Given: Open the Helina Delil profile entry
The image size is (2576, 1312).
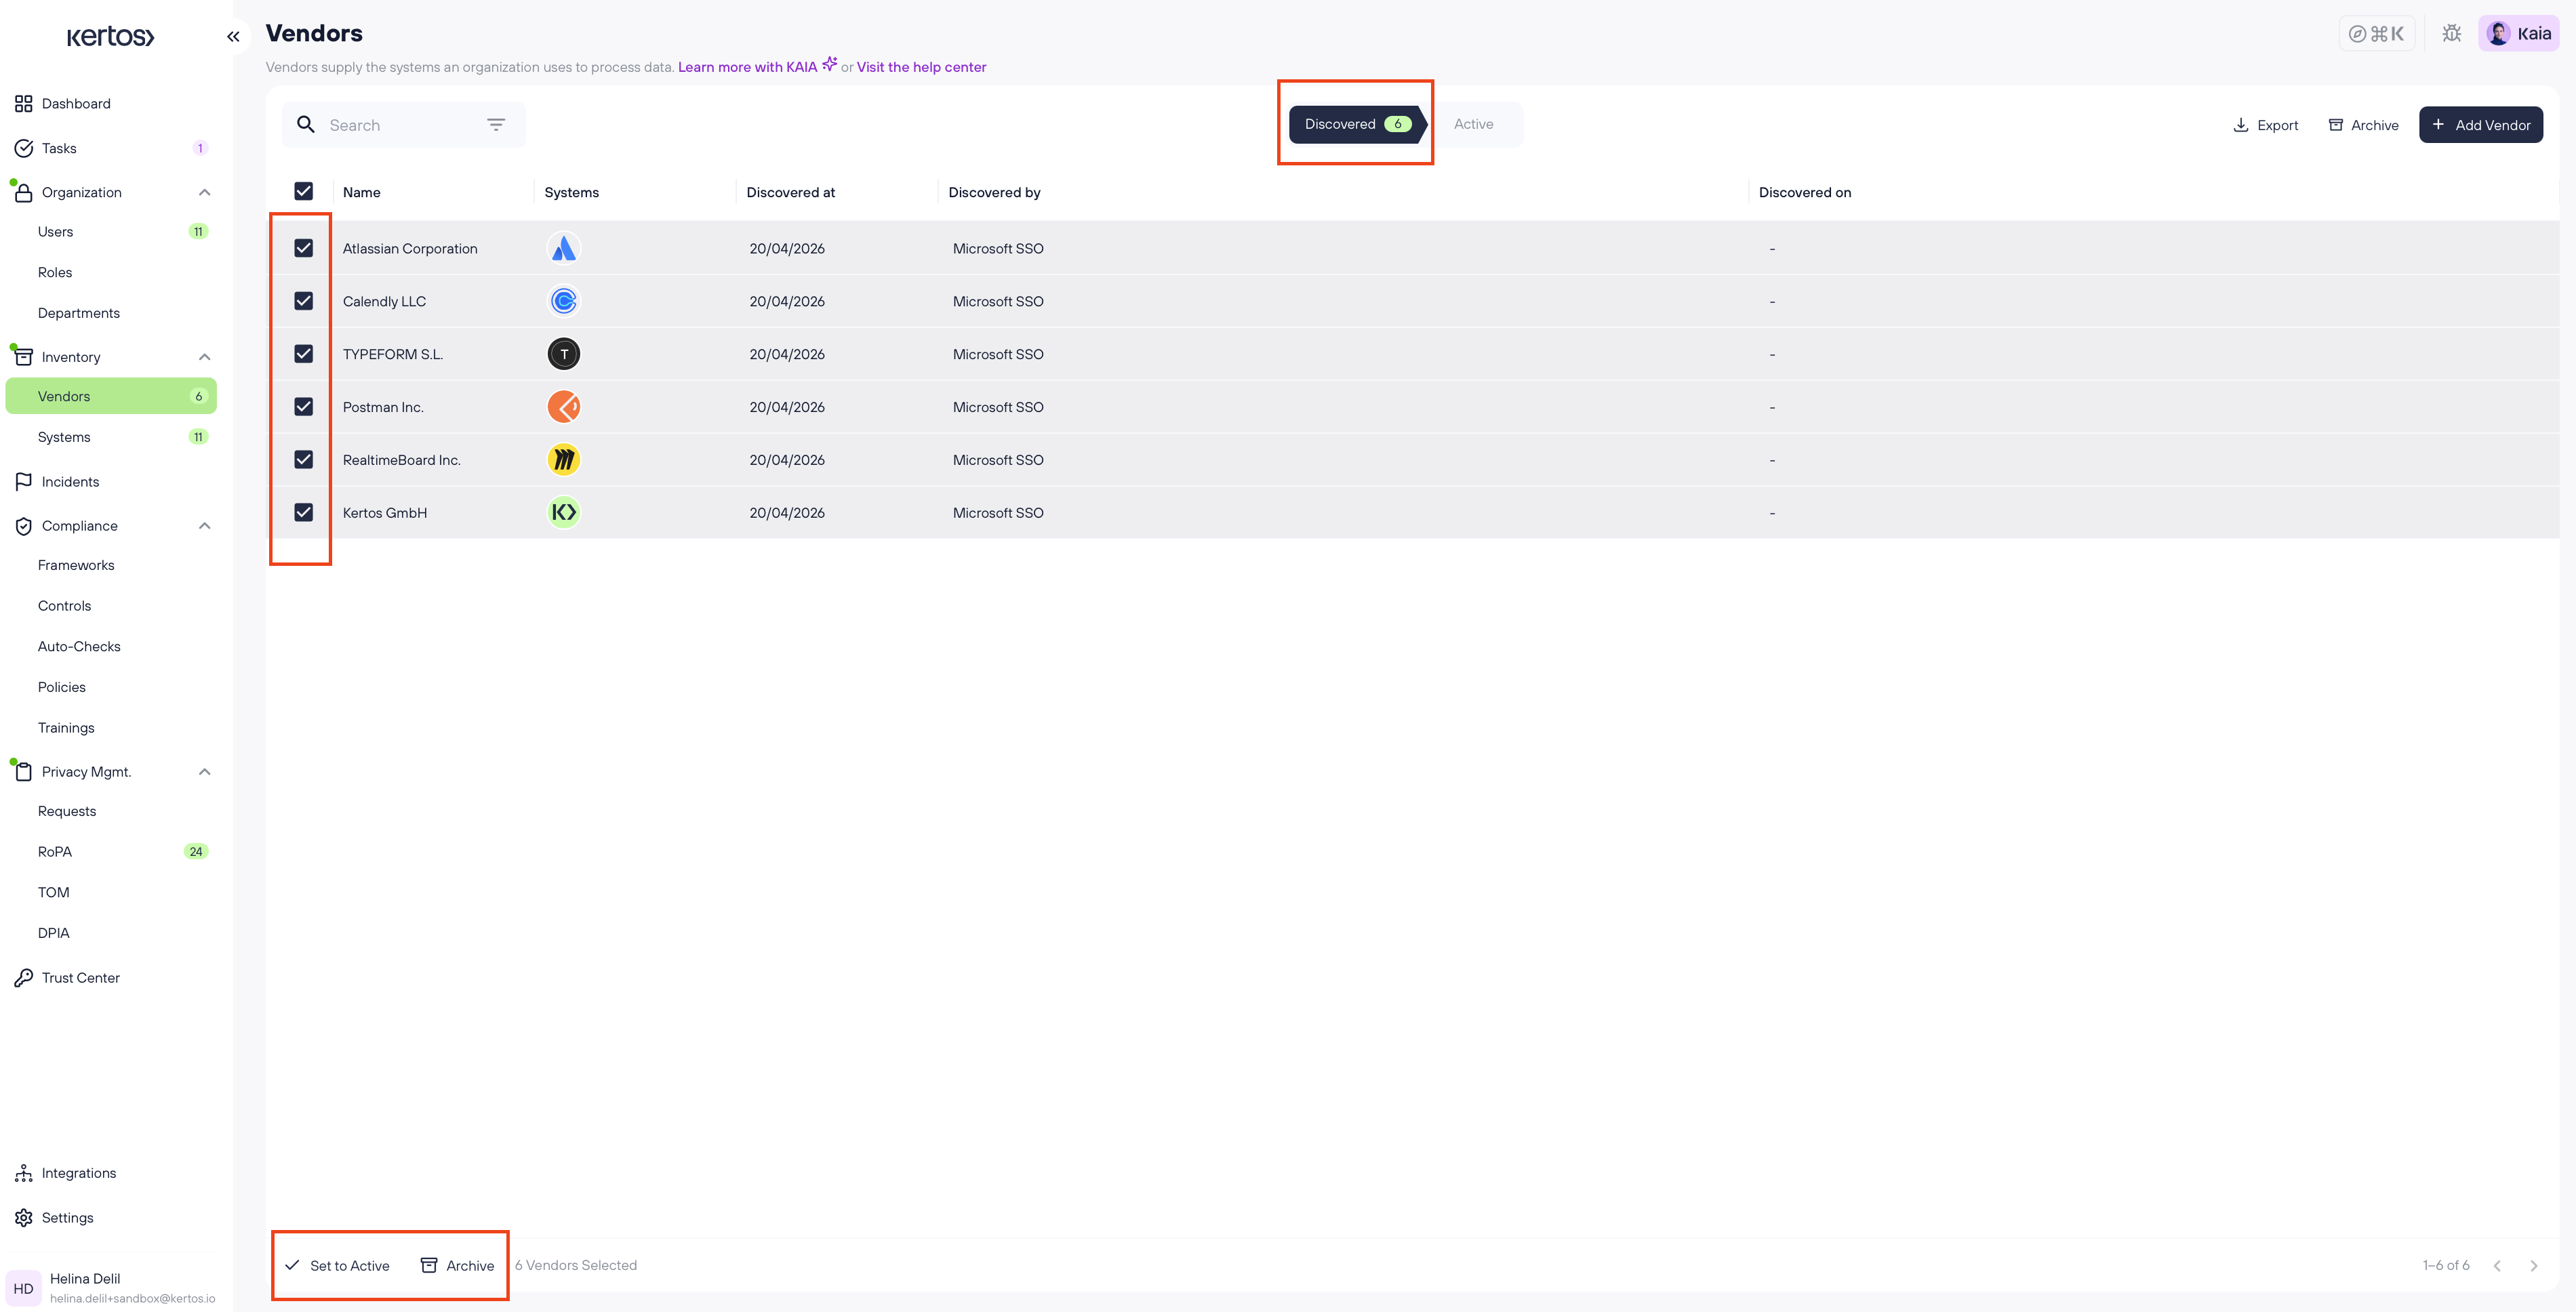Looking at the screenshot, I should [111, 1288].
